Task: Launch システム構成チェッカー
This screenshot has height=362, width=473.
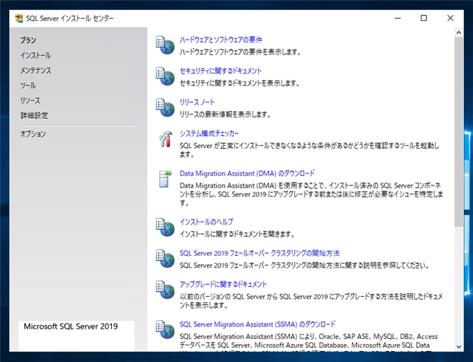Action: point(209,133)
